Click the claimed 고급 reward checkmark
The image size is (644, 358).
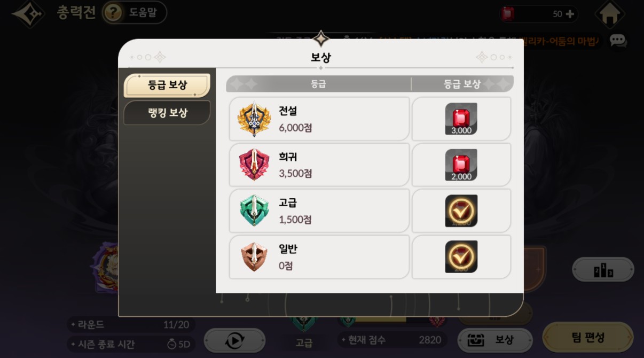[x=461, y=211]
